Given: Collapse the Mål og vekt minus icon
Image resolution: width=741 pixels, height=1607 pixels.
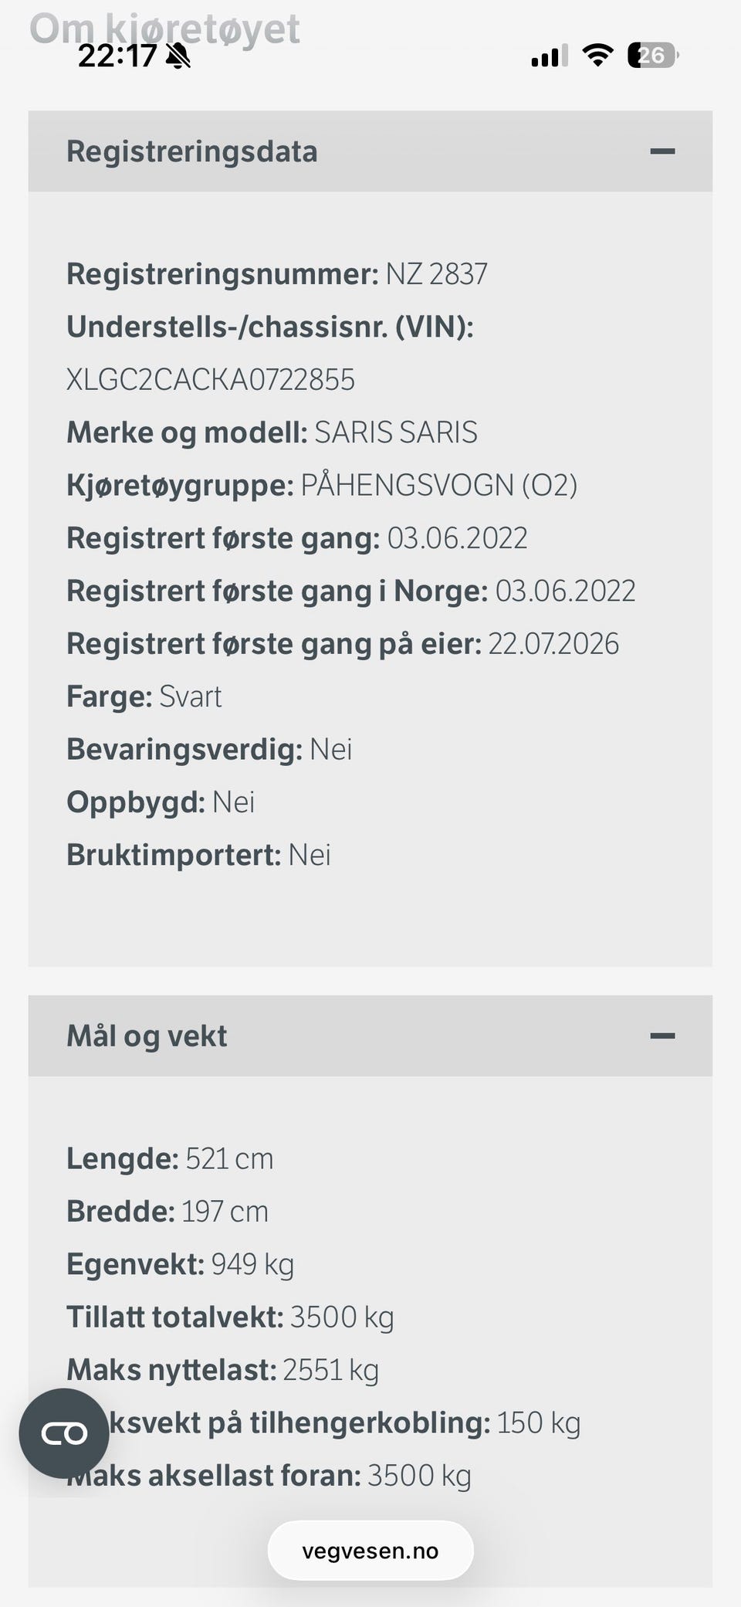Looking at the screenshot, I should 662,1036.
